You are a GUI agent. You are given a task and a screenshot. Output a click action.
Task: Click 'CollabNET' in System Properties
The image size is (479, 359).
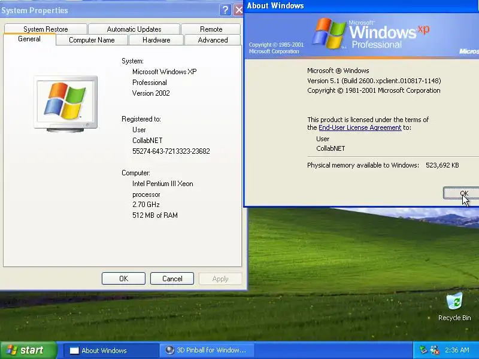click(147, 141)
